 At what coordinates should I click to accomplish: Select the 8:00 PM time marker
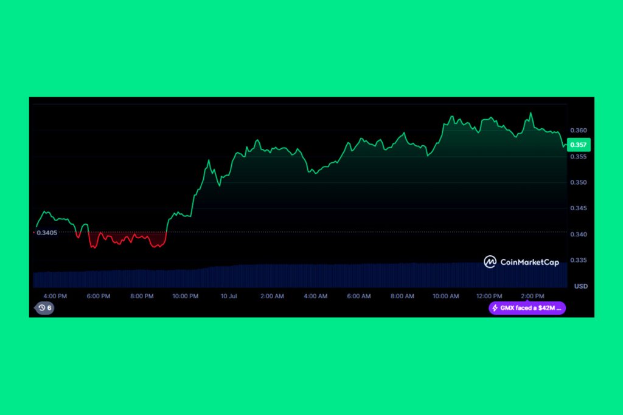click(142, 296)
